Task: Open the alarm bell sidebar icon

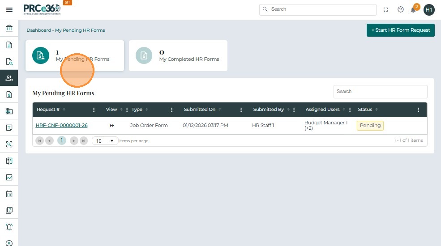Action: (9, 227)
